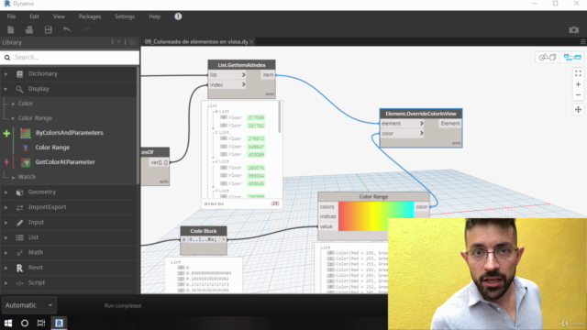Zoom out with the minus button
Screen dimensions: 587x330
click(578, 95)
